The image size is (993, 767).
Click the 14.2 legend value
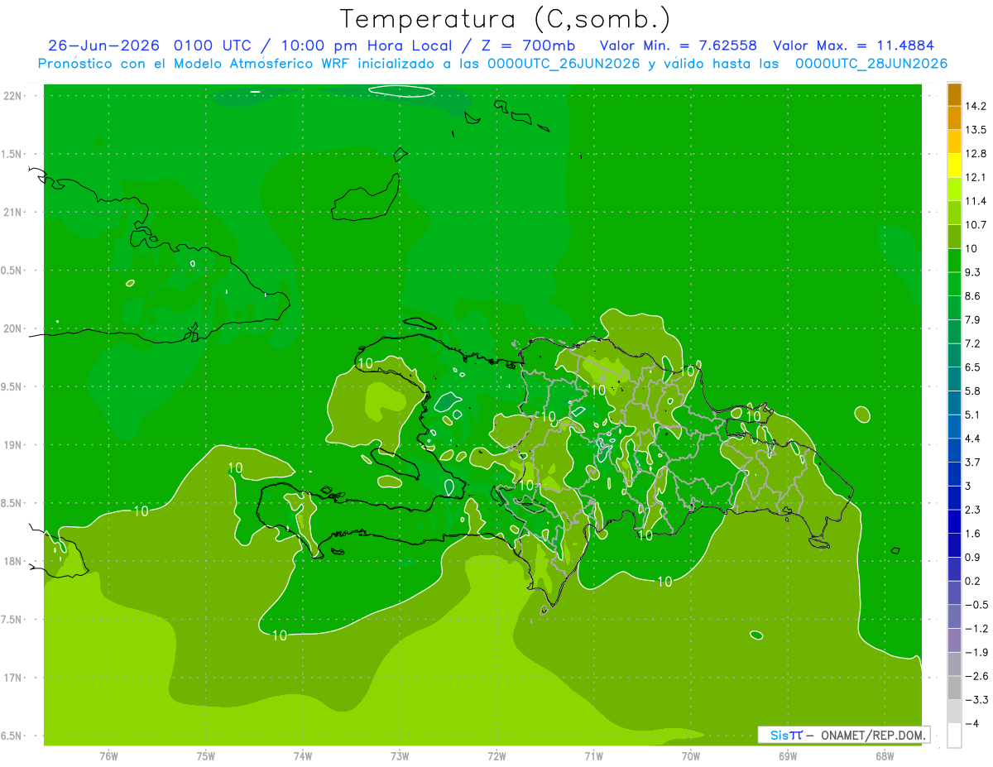976,106
